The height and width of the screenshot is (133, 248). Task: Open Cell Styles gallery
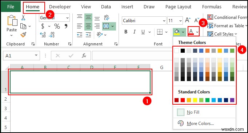point(222,34)
